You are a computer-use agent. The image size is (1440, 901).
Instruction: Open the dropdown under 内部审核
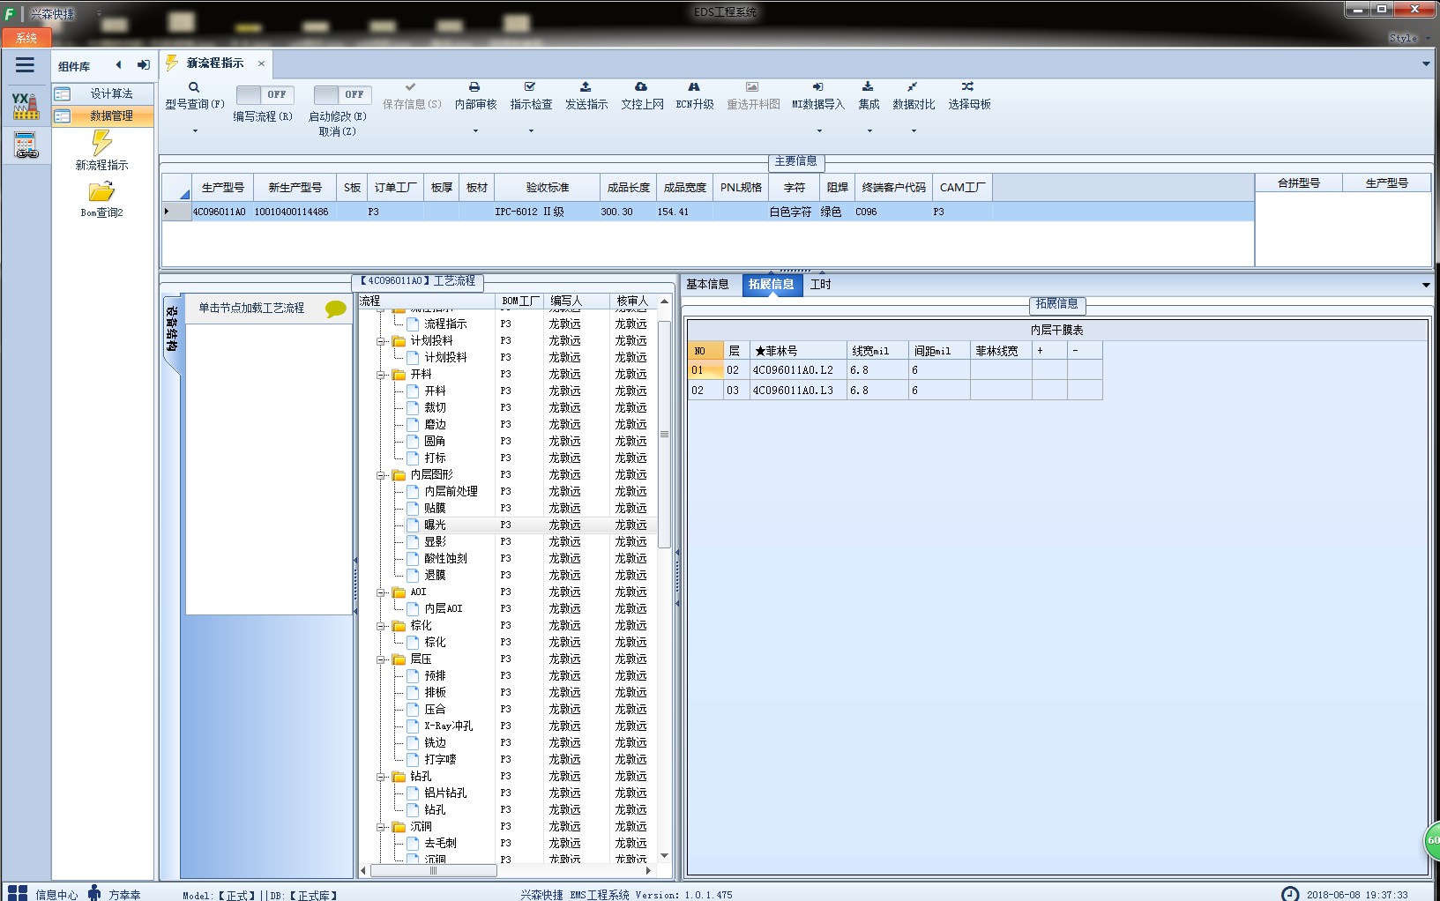[x=475, y=131]
